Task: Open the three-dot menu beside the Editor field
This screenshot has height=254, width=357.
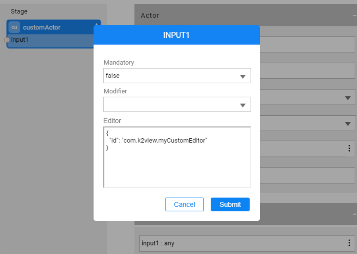Action: [x=349, y=148]
